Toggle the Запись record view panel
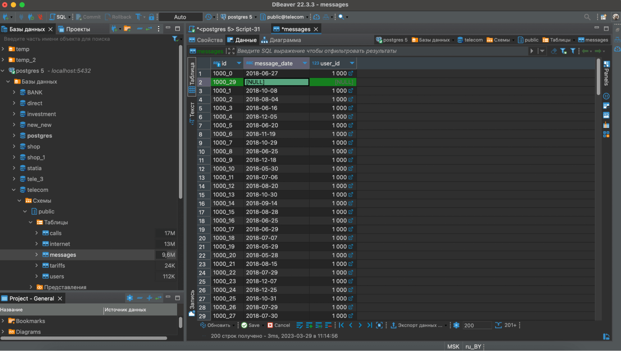Screen dimensions: 621x351 pyautogui.click(x=192, y=303)
